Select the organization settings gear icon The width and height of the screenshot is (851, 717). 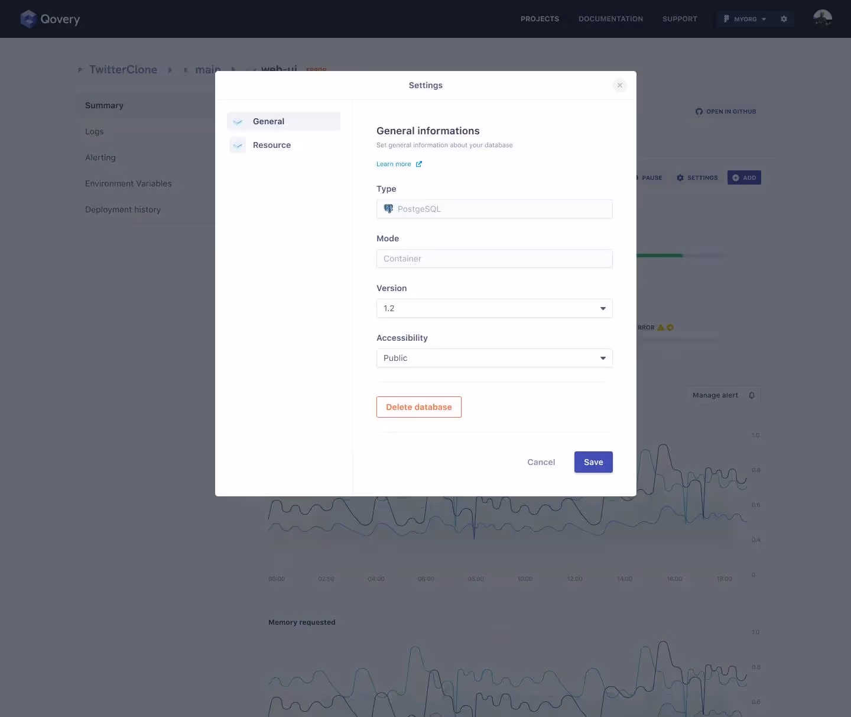(784, 19)
